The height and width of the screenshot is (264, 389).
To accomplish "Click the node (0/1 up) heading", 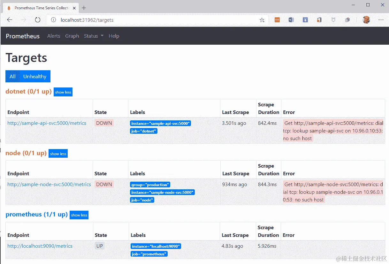I will point(26,153).
